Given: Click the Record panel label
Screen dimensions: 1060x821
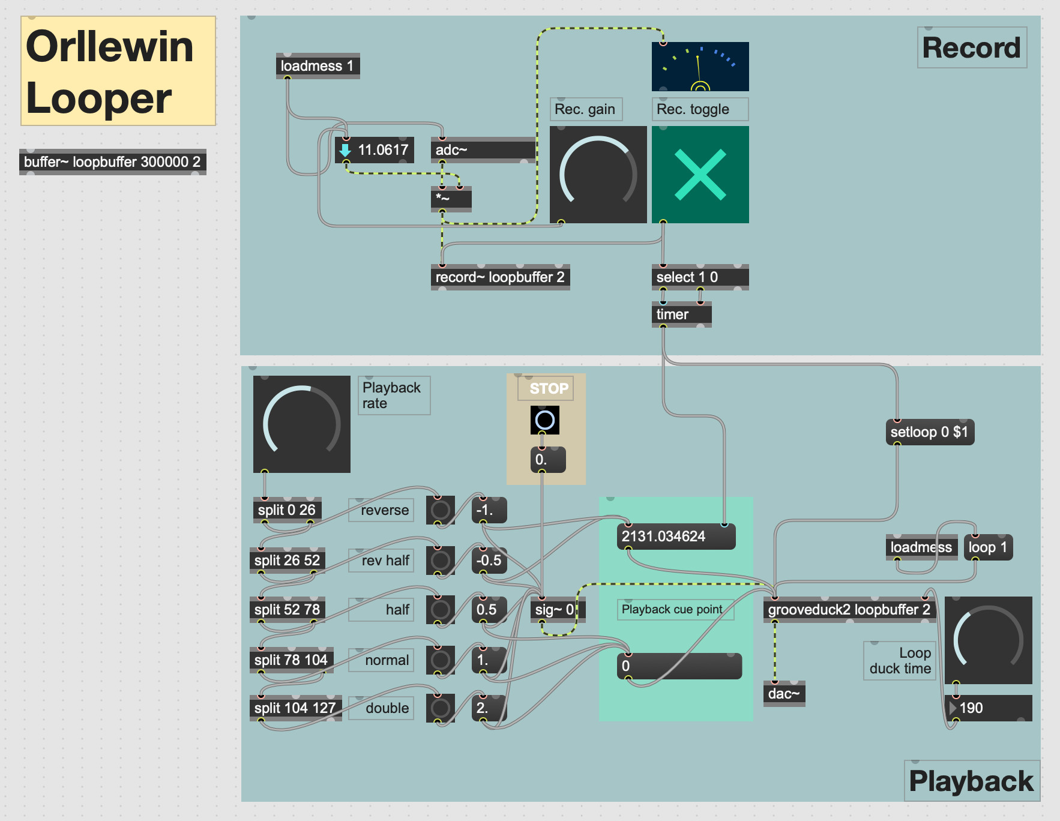Looking at the screenshot, I should (972, 47).
